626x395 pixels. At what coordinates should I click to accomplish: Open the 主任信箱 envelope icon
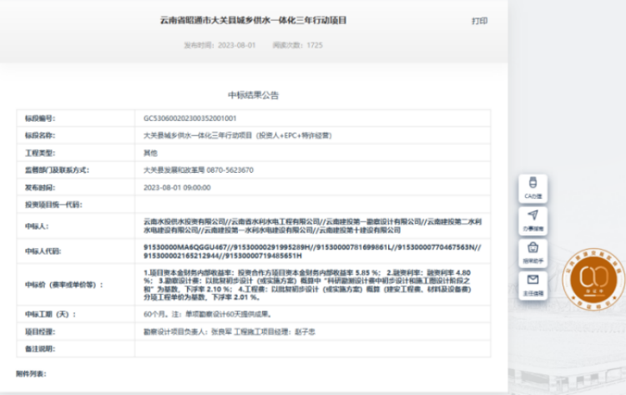533,284
